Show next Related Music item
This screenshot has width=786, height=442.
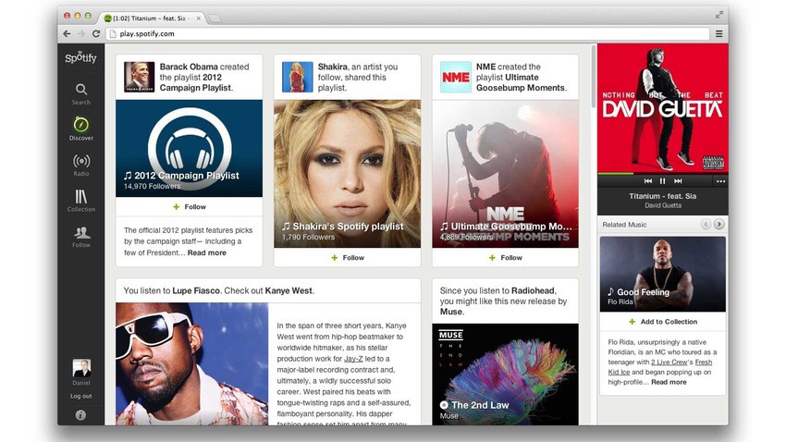(718, 224)
